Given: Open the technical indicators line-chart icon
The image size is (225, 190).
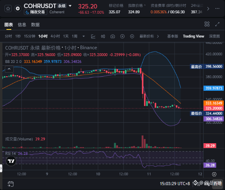Looking at the screenshot, I should (x=93, y=36).
